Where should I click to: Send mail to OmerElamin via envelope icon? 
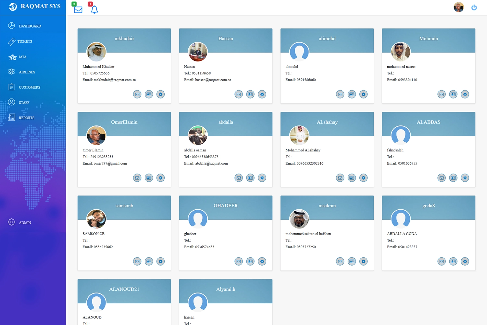pyautogui.click(x=137, y=178)
